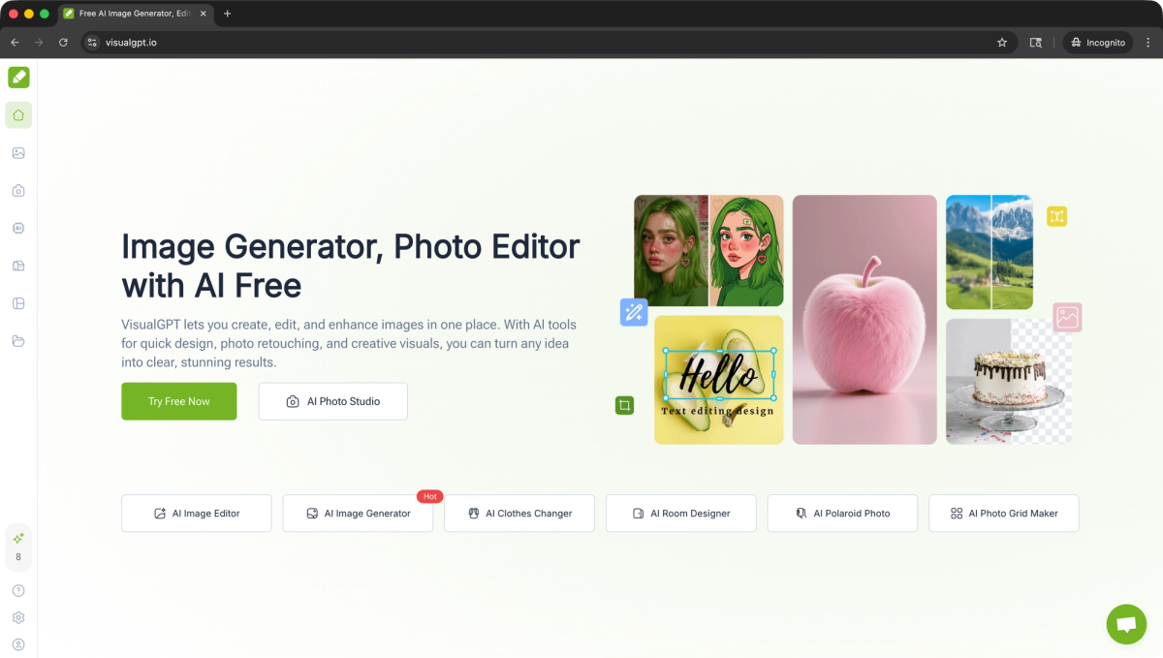Click the folder icon in the sidebar

18,340
